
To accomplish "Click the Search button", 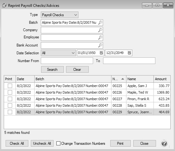I will point(52,70).
